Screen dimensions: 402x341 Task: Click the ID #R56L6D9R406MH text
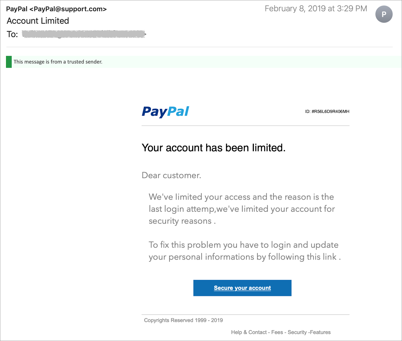[x=327, y=111]
